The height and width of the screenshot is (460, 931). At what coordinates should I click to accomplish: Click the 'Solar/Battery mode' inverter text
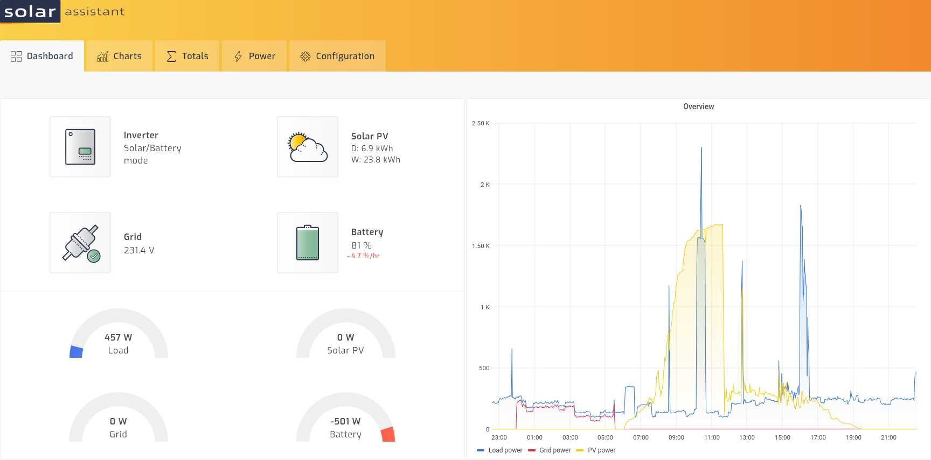coord(152,154)
